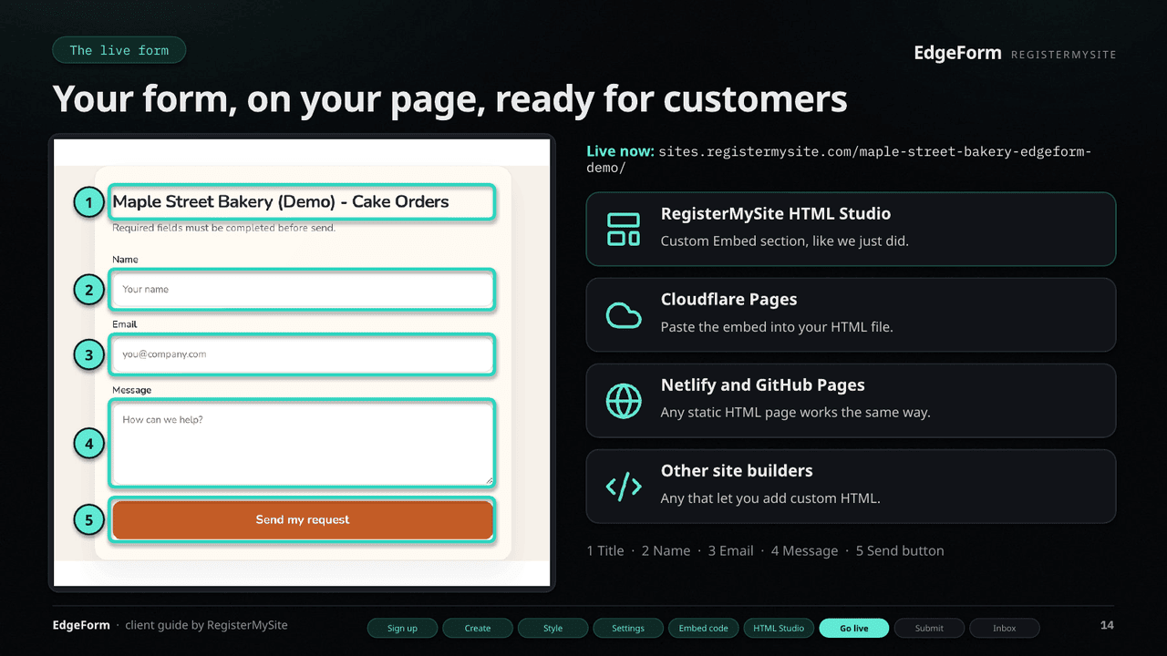Click the Message field label
This screenshot has height=656, width=1167.
pyautogui.click(x=132, y=390)
